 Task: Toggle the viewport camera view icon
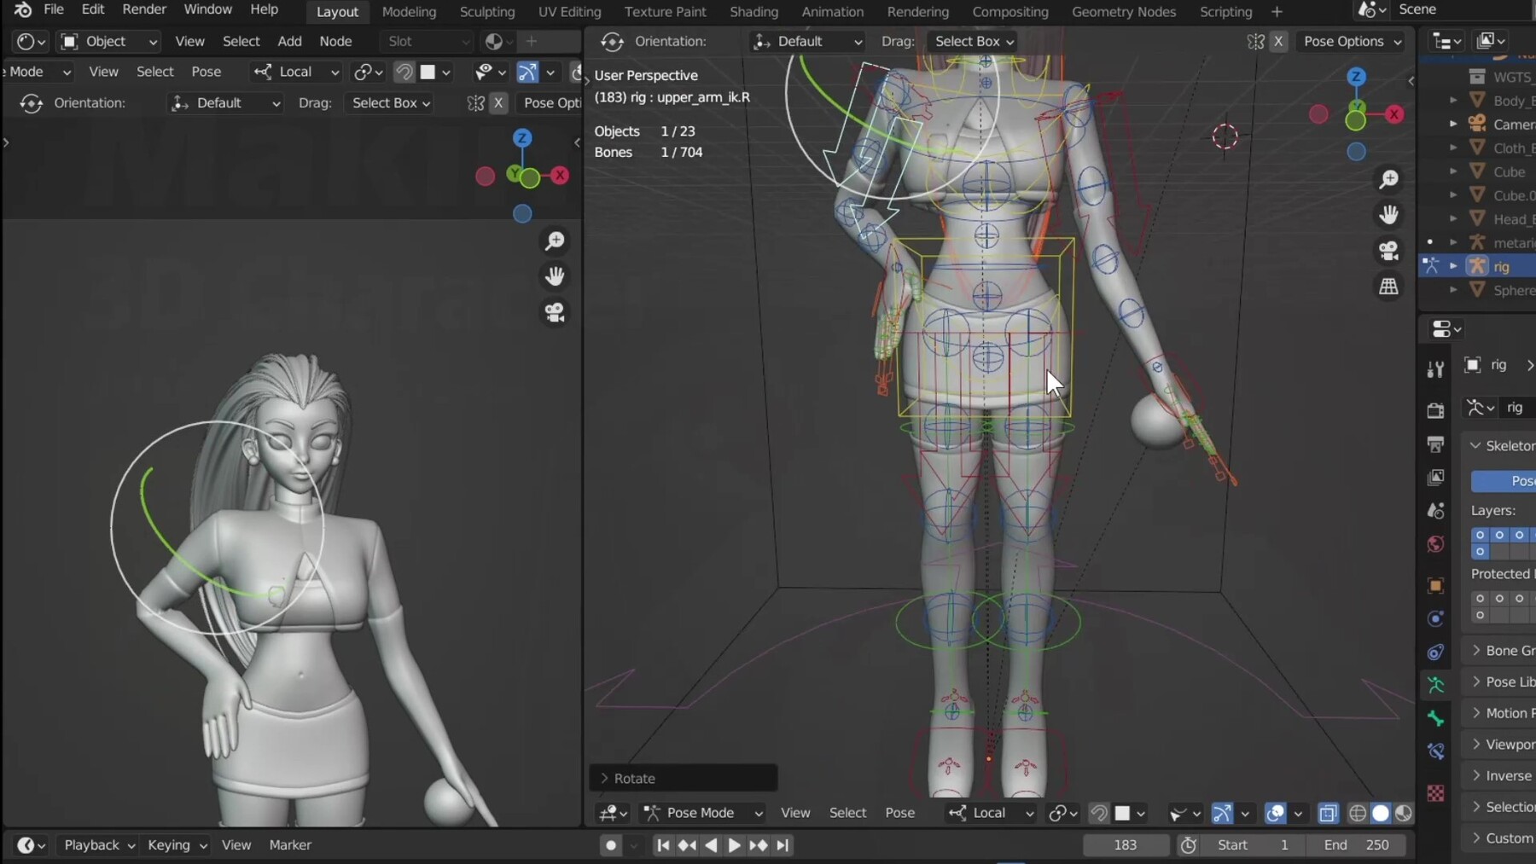coord(1389,250)
